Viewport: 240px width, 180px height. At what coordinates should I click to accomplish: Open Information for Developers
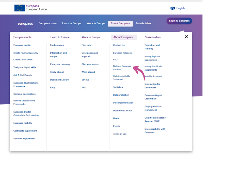coord(152,86)
